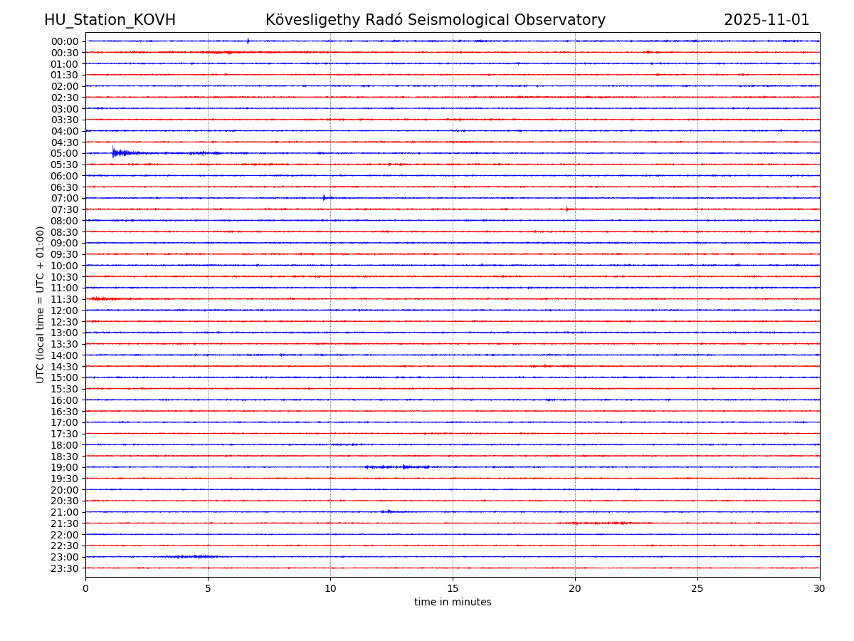Click the red spike on the 07:30 trace
Viewport: 854px width, 641px height.
pos(567,209)
